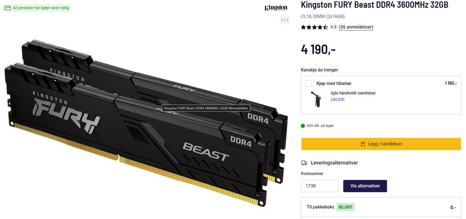The image size is (466, 219).
Task: Add product with Legg i handlekurv button
Action: tap(381, 144)
